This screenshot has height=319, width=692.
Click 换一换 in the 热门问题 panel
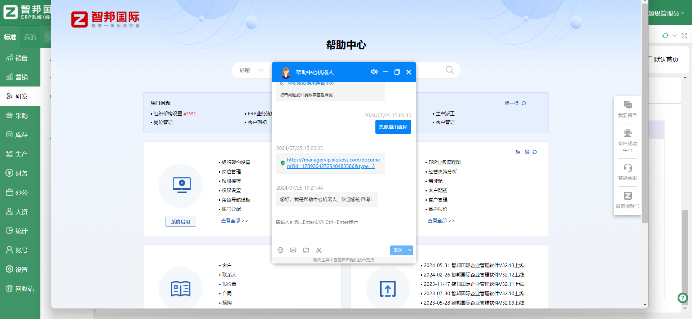point(515,103)
